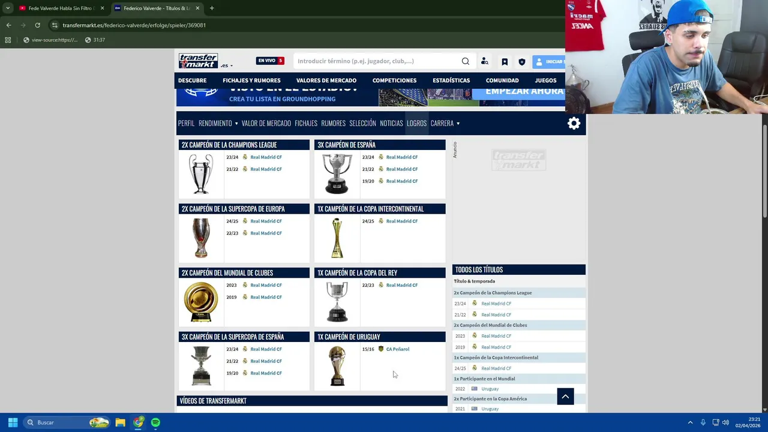Viewport: 768px width, 432px height.
Task: Click the Supercopa de Europa trophy image
Action: tap(201, 238)
